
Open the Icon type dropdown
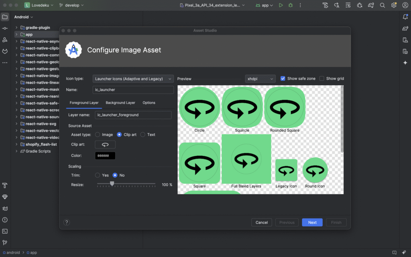(133, 79)
